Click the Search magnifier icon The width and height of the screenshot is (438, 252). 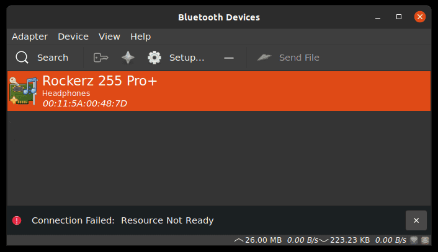tap(22, 58)
